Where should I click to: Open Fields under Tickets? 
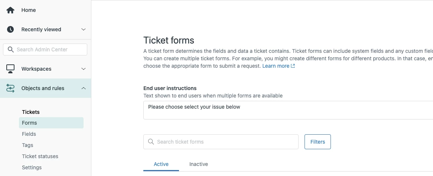click(x=29, y=134)
